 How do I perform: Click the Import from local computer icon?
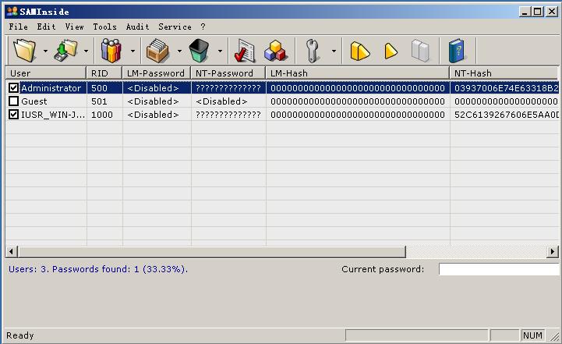click(66, 51)
